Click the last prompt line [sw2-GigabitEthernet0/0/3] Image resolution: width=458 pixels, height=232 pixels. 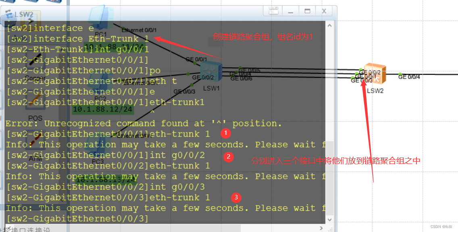(x=77, y=218)
